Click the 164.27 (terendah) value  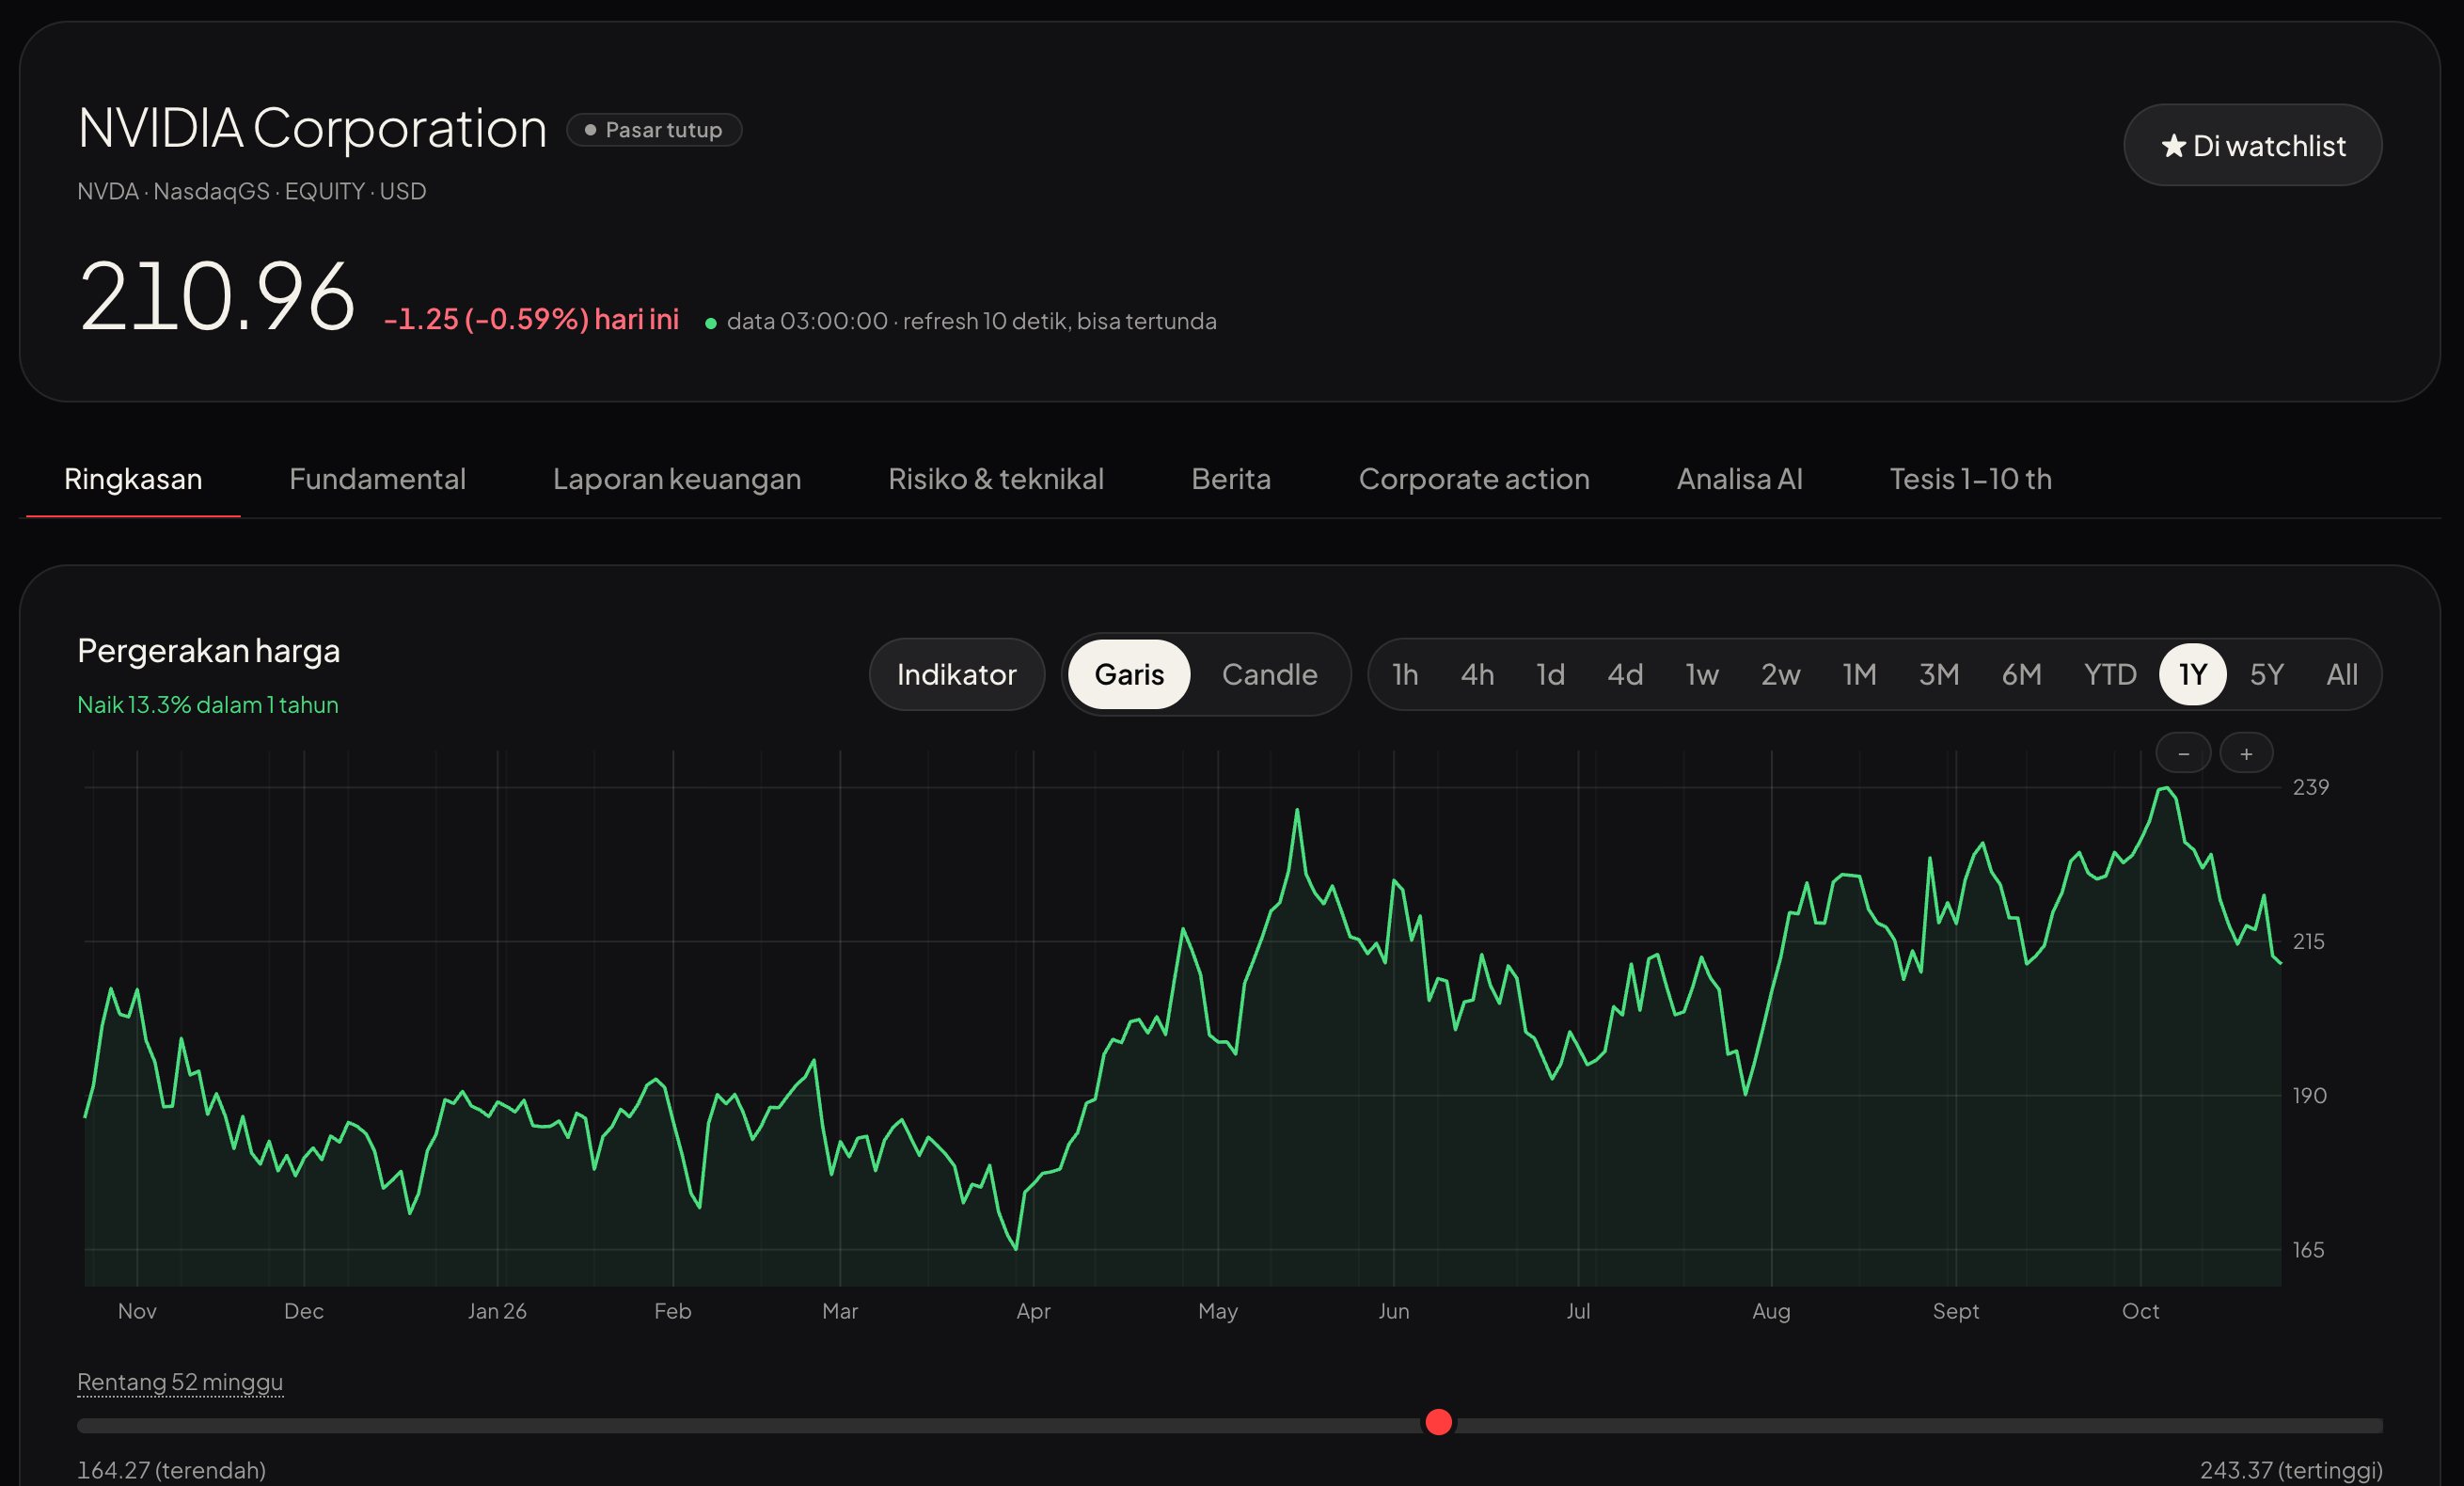(171, 1470)
